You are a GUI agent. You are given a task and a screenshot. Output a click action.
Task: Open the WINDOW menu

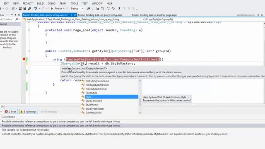(97, 3)
